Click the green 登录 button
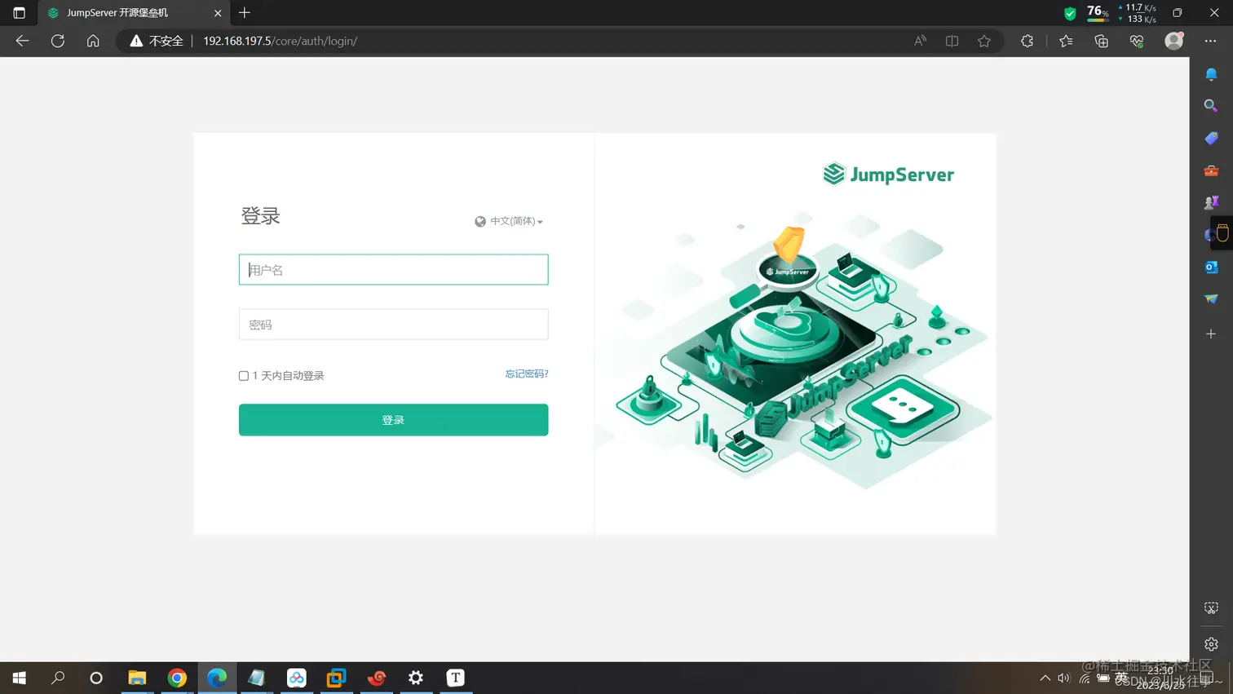The width and height of the screenshot is (1233, 694). (393, 420)
